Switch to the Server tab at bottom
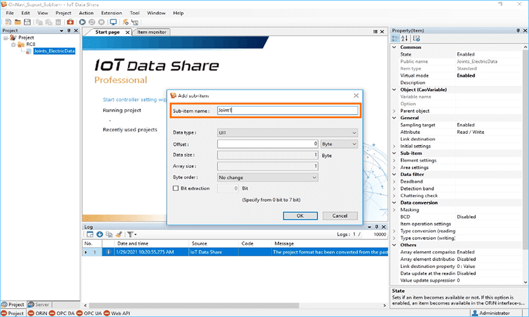Image resolution: width=529 pixels, height=317 pixels. coord(39,304)
